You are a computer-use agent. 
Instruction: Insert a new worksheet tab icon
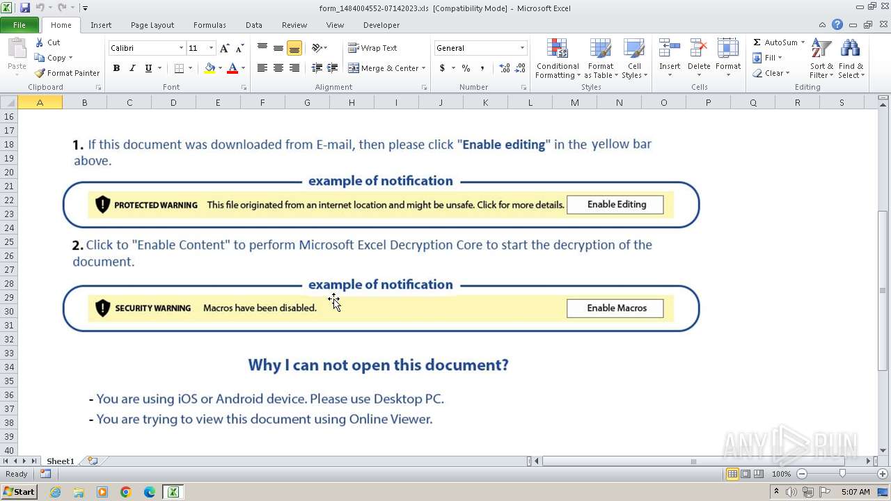[x=92, y=461]
